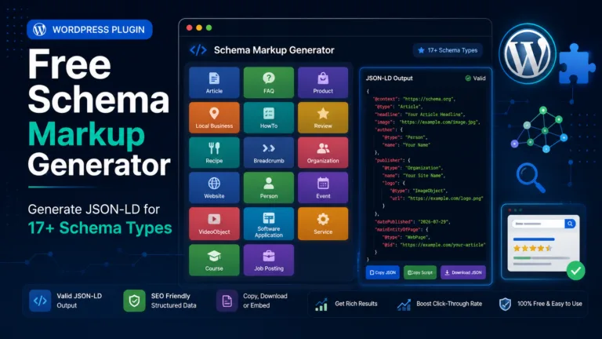Select the Article schema tile
Screen dimensions: 602x339
coord(214,82)
